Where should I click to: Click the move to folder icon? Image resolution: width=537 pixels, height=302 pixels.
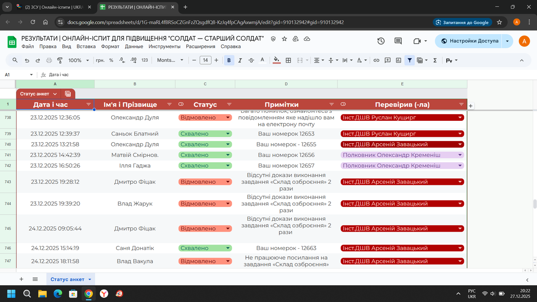click(x=296, y=39)
